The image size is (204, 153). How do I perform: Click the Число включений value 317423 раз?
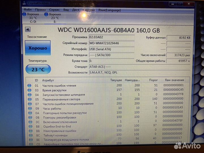pyautogui.click(x=178, y=55)
